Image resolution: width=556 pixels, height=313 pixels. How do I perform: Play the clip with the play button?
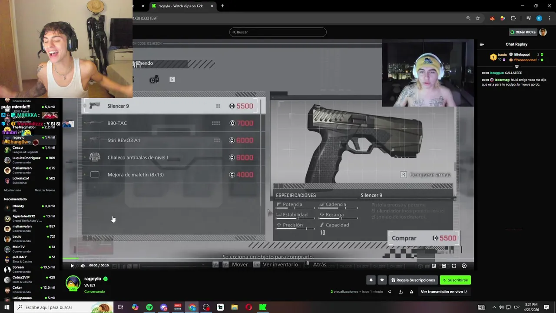pyautogui.click(x=72, y=266)
